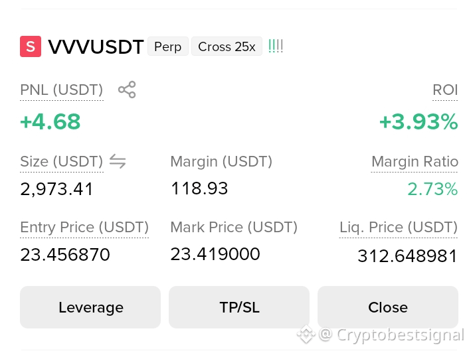Click the red S short badge

[x=31, y=46]
